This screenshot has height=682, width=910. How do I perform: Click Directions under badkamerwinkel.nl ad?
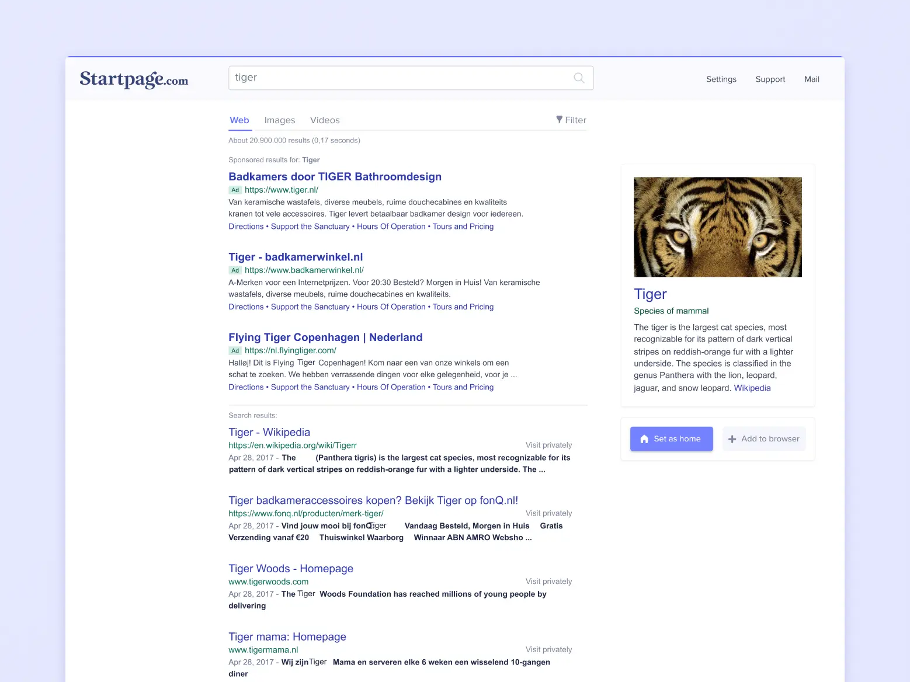[x=246, y=307]
